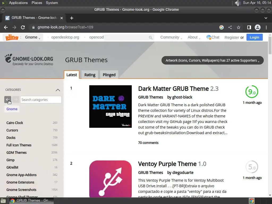
Task: Open a new tab with plus button
Action: coord(72,18)
